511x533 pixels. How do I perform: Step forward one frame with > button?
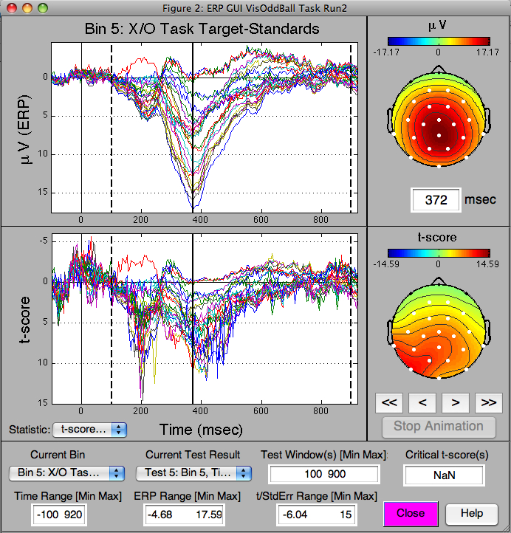click(456, 402)
